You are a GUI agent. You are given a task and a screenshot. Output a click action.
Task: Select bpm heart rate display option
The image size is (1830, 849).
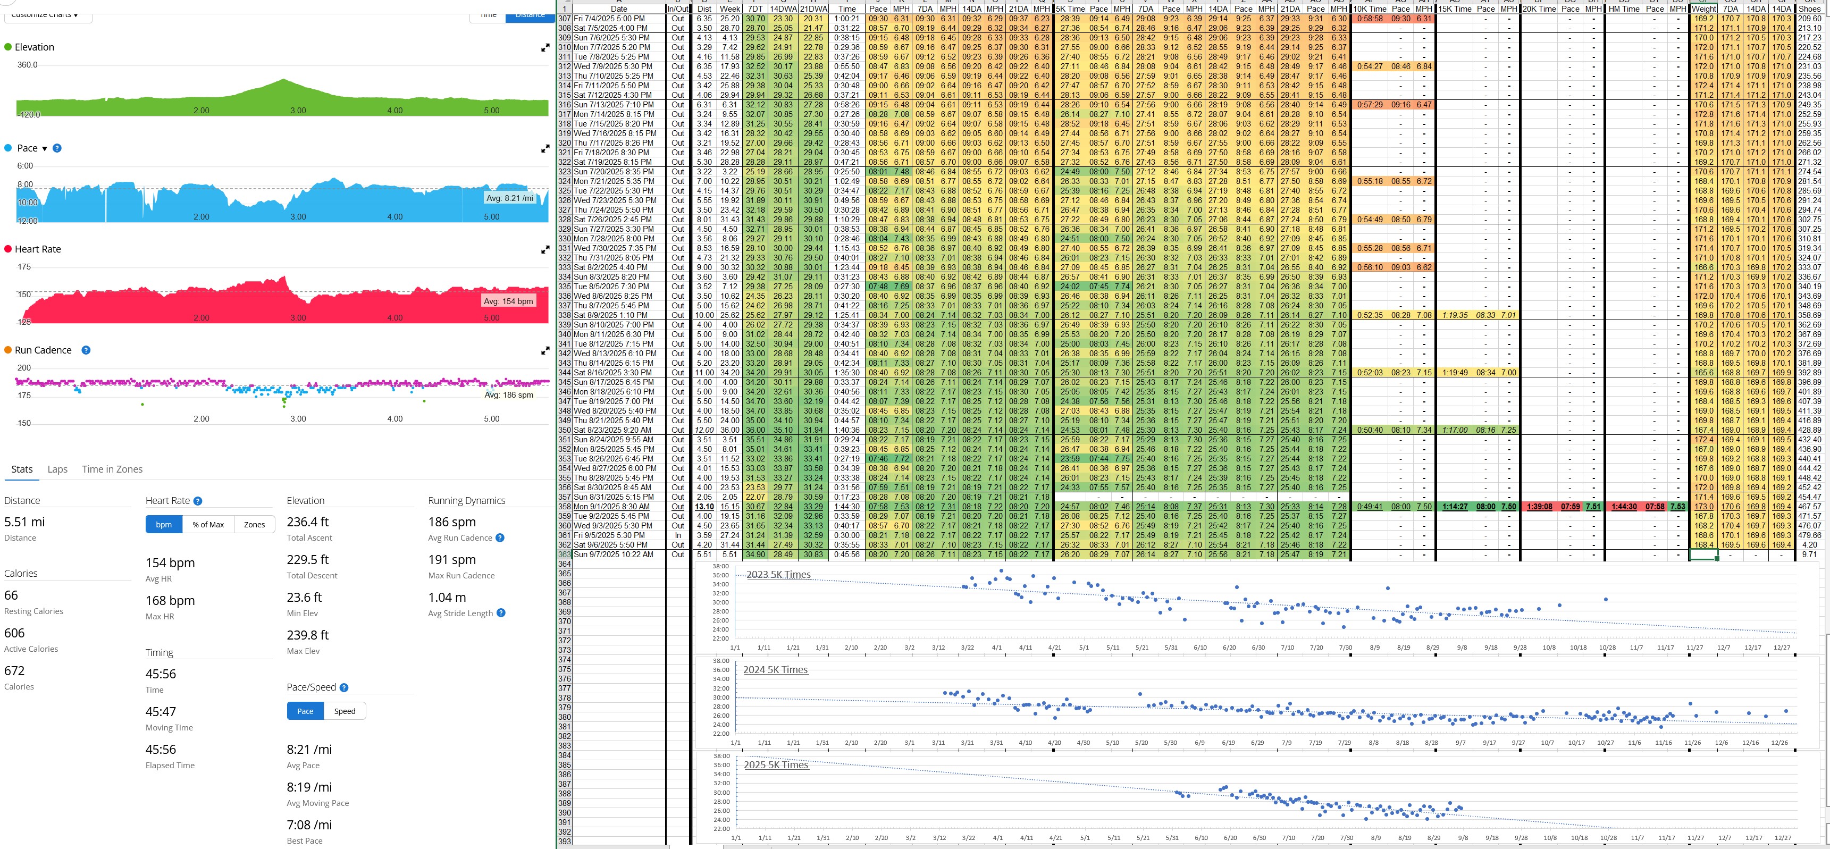pos(164,524)
